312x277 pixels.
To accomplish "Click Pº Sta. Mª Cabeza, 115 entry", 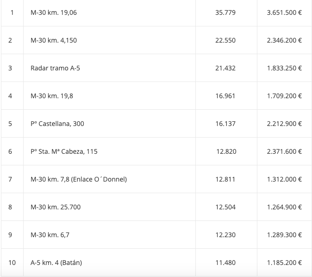I will [64, 151].
